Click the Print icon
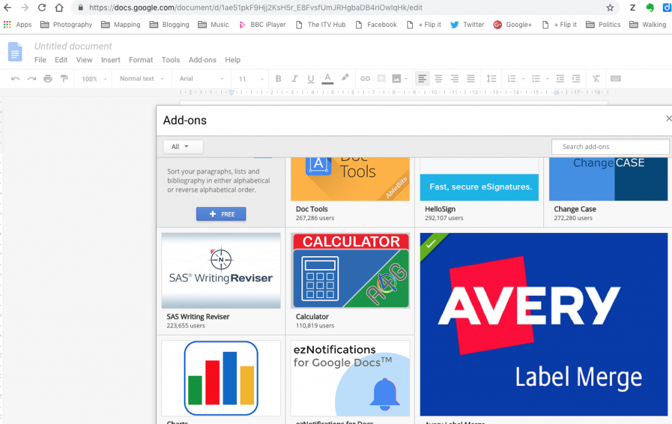 click(x=48, y=79)
